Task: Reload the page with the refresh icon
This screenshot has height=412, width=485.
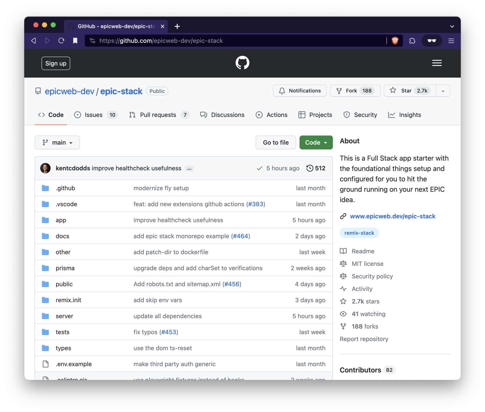Action: coord(61,41)
